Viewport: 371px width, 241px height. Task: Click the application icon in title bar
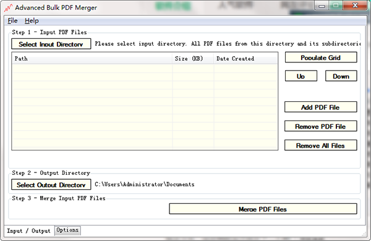click(8, 8)
